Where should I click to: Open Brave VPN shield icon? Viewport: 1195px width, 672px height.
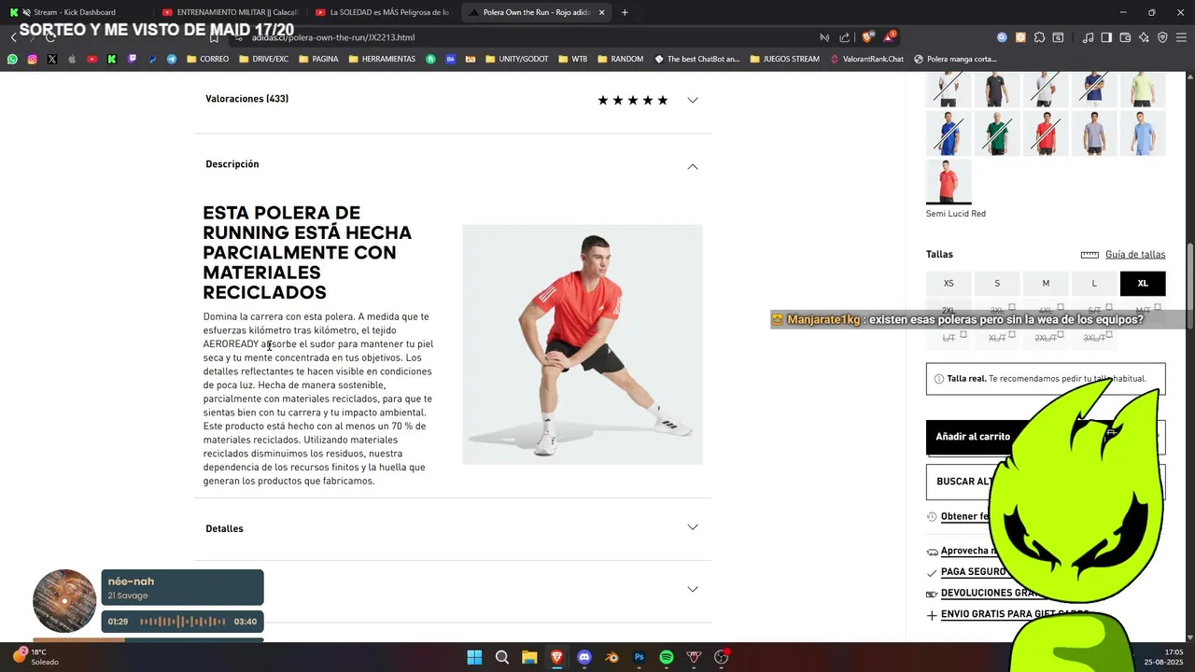[1162, 37]
